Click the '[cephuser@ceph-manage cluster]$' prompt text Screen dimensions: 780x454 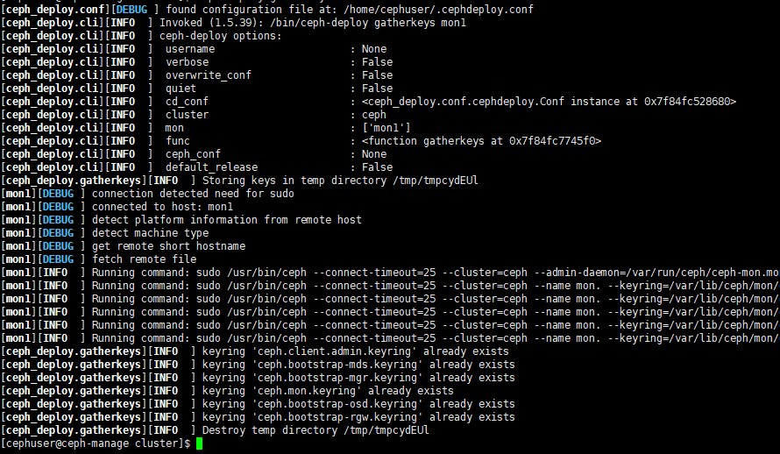click(x=96, y=443)
